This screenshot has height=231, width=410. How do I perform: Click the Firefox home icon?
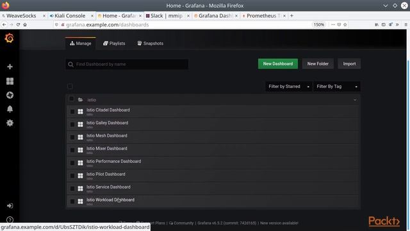click(x=25, y=24)
